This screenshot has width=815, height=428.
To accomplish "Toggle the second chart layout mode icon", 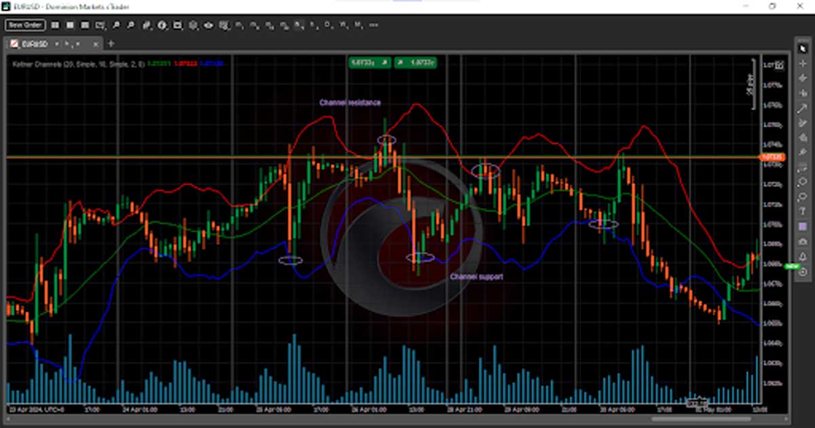I will pos(70,25).
